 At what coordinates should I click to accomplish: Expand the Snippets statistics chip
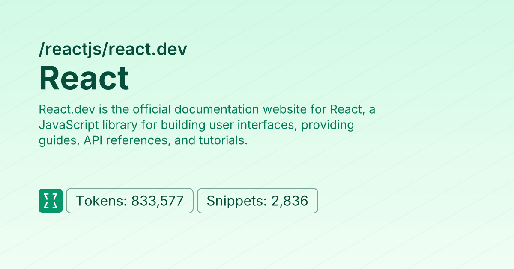coord(257,201)
